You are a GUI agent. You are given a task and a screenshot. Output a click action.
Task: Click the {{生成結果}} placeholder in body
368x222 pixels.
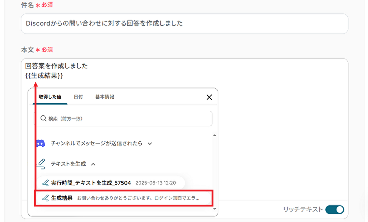(x=44, y=76)
